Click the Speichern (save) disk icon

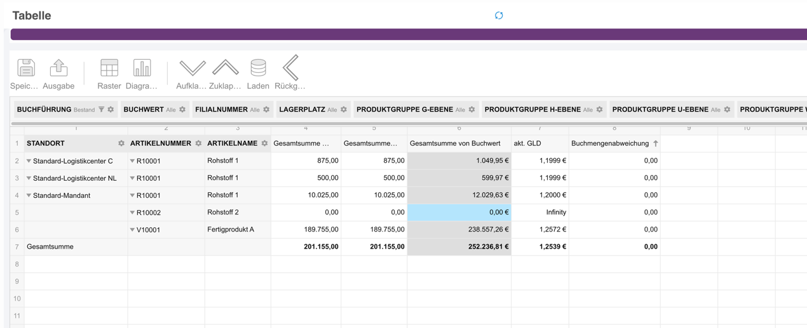pyautogui.click(x=25, y=68)
